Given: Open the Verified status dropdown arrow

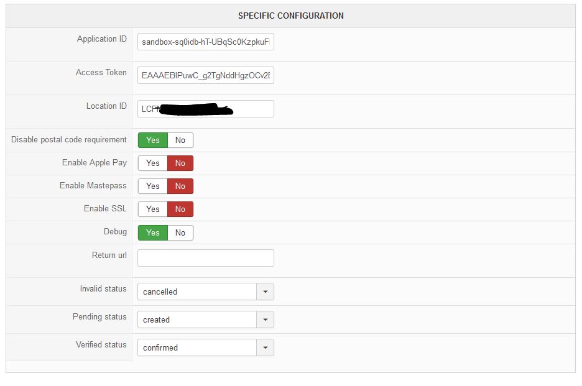Looking at the screenshot, I should click(x=266, y=347).
